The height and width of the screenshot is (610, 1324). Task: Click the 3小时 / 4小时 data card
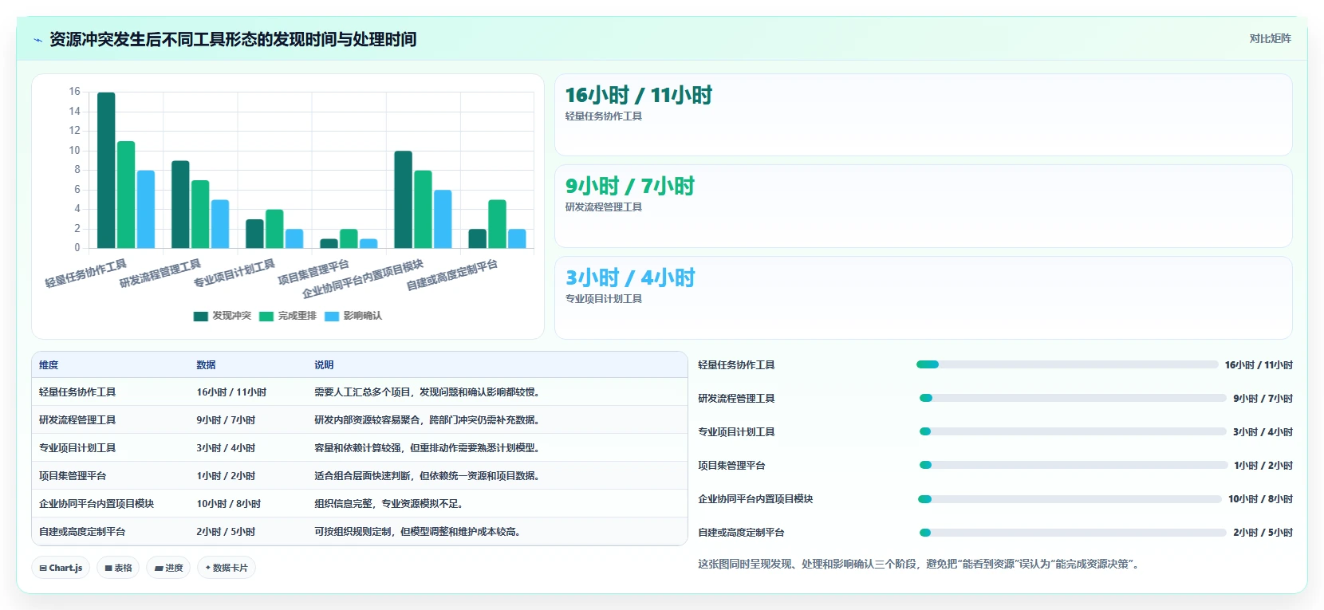pos(924,297)
